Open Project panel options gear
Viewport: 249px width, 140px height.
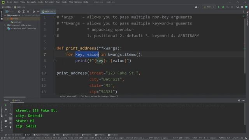33,12
